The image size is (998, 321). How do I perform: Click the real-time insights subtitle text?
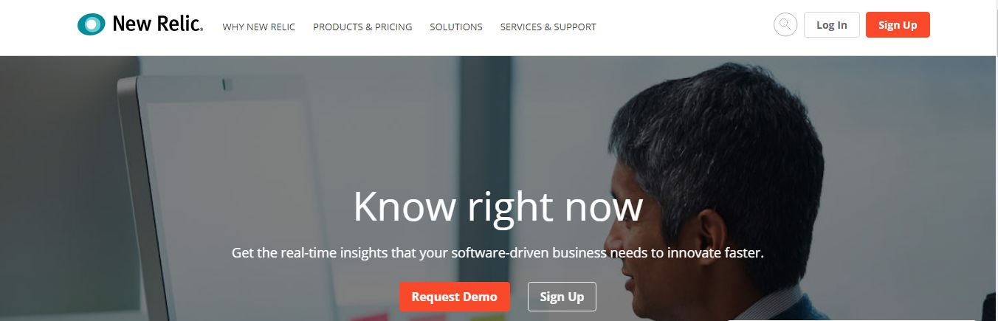pyautogui.click(x=498, y=252)
